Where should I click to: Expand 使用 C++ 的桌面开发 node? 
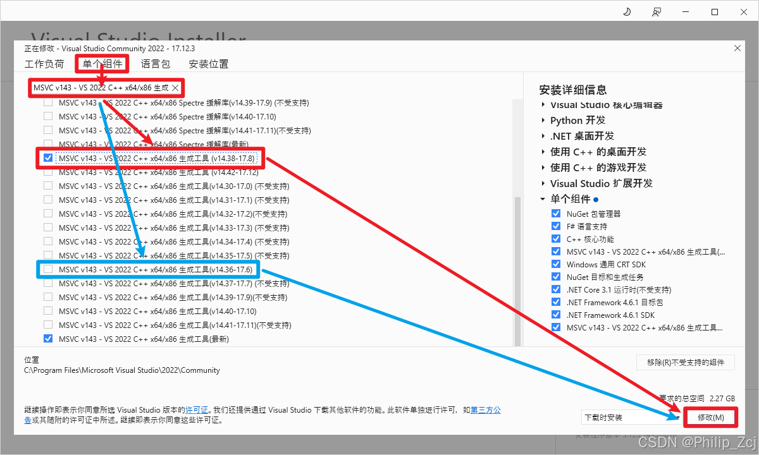pos(543,152)
